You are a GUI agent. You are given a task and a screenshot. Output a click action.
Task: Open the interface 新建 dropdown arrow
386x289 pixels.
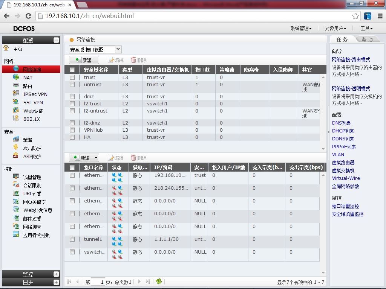[x=96, y=158]
